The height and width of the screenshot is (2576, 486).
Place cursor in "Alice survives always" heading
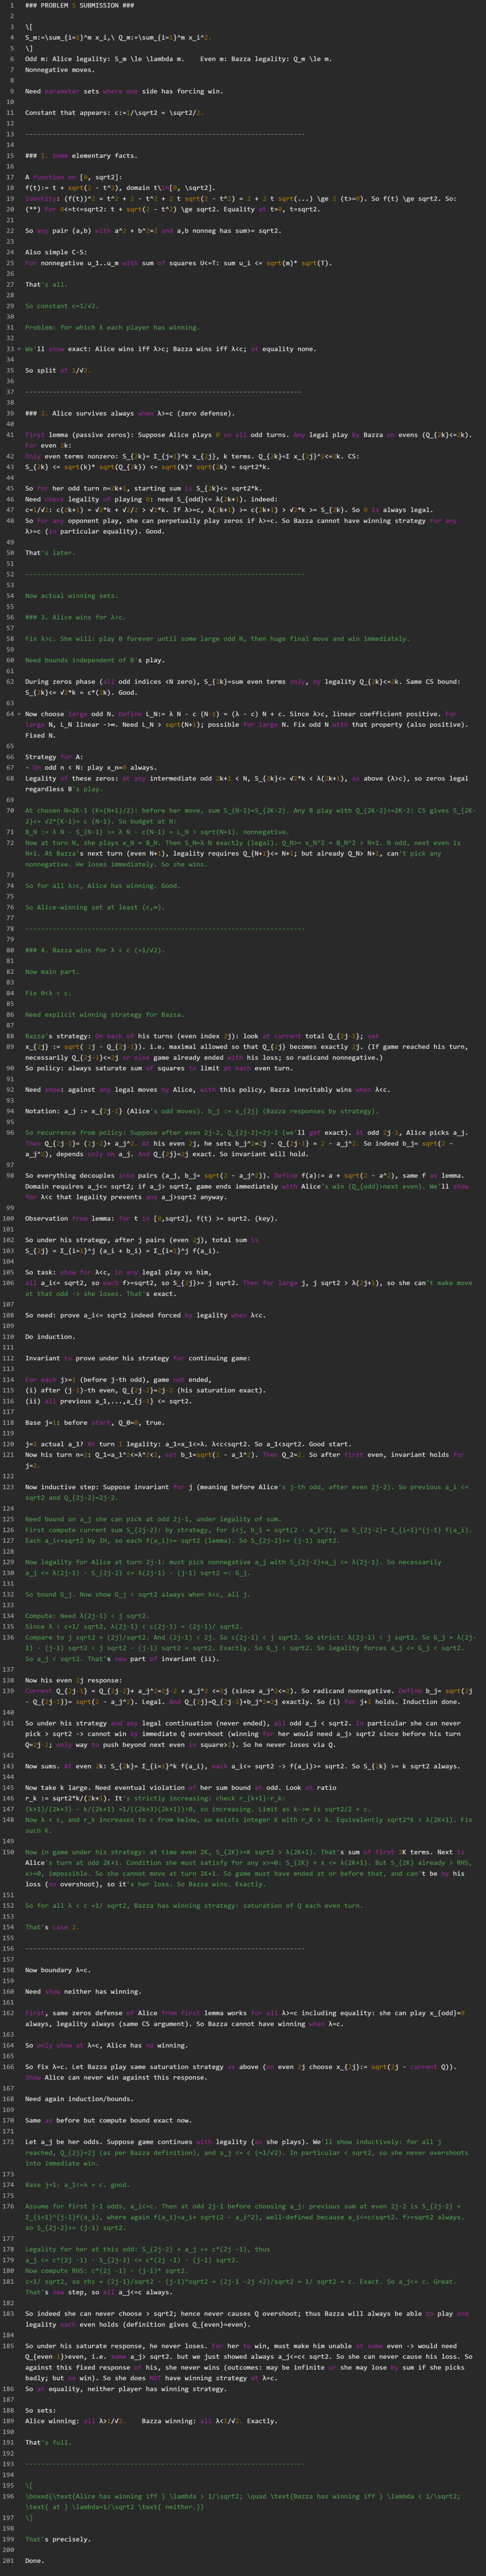tap(100, 413)
